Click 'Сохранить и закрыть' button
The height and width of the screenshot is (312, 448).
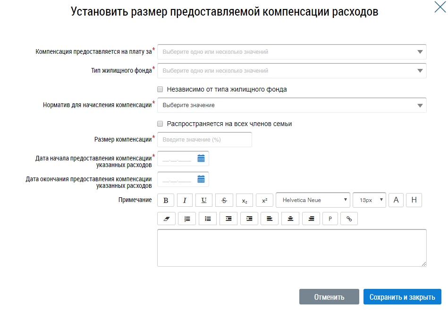pos(402,297)
